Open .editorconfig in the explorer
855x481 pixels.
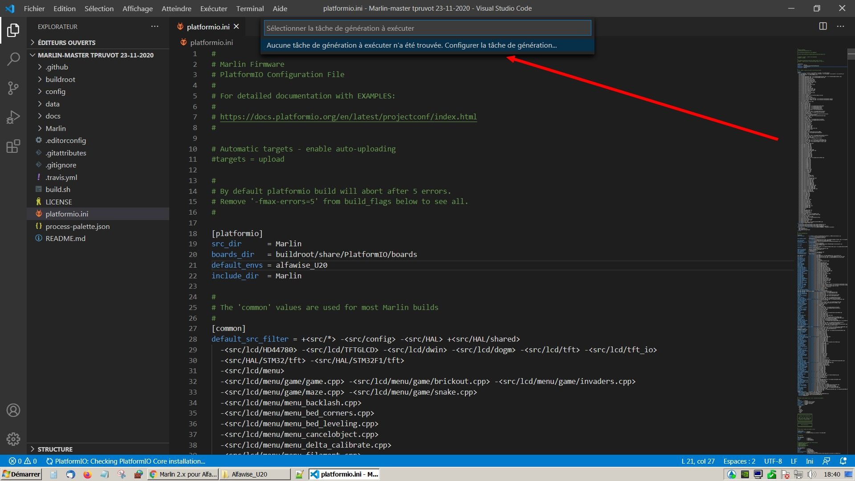pos(98,140)
